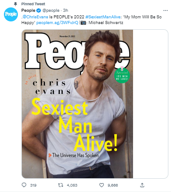The width and height of the screenshot is (171, 194).
Task: Click the People profile avatar
Action: click(x=11, y=14)
